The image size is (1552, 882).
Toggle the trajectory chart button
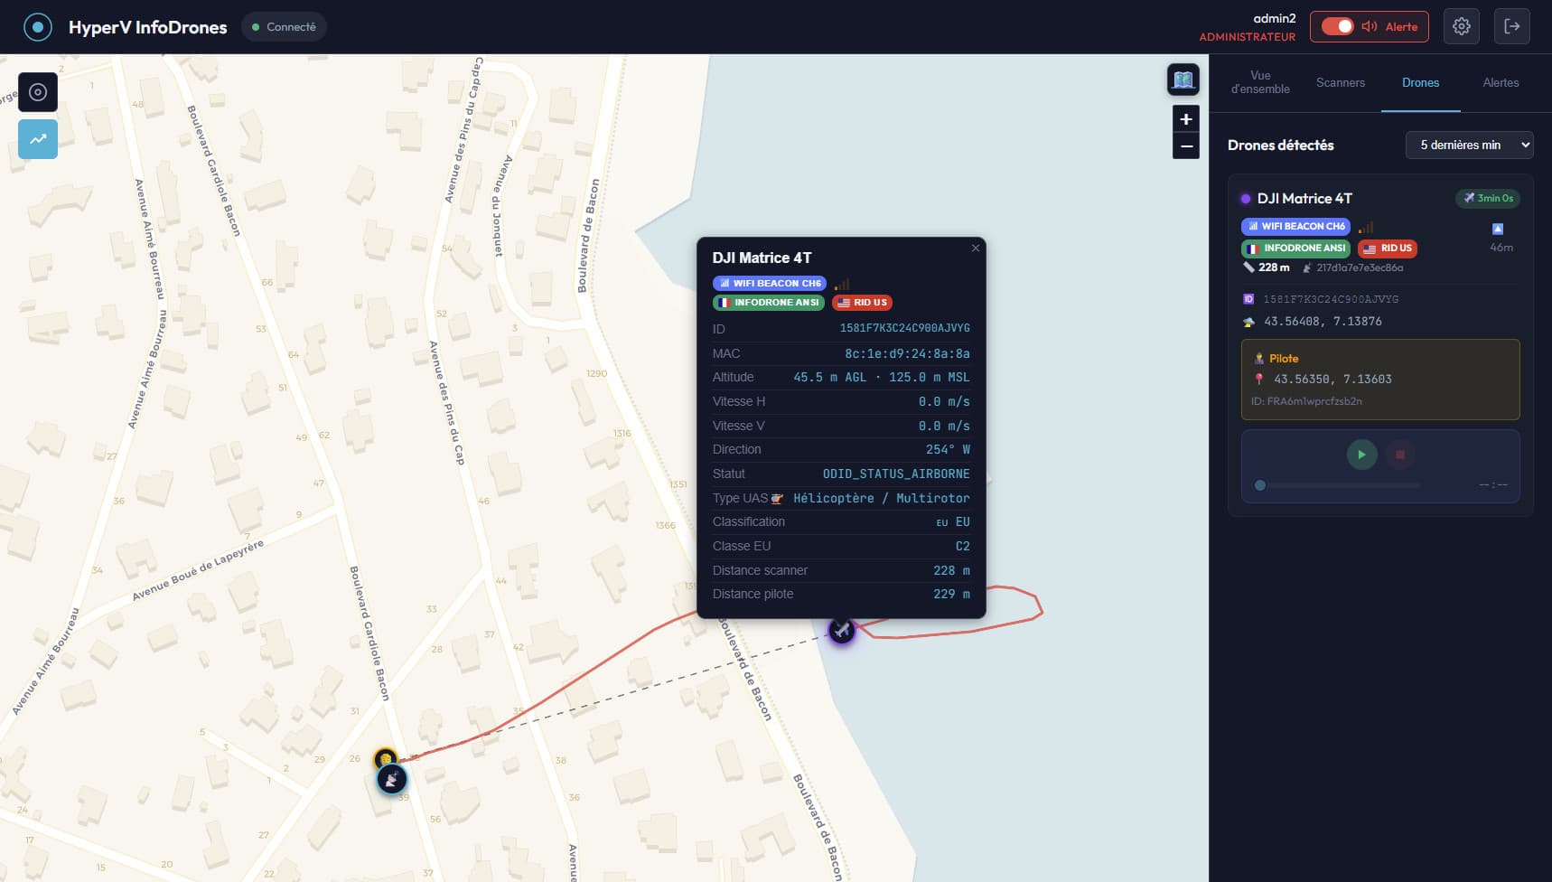tap(38, 139)
